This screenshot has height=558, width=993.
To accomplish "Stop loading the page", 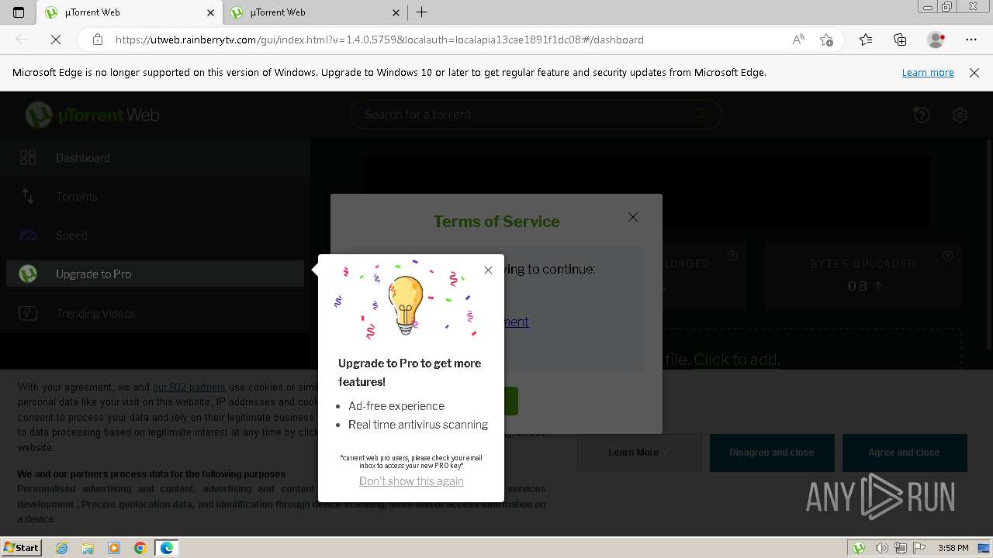I will [x=56, y=40].
